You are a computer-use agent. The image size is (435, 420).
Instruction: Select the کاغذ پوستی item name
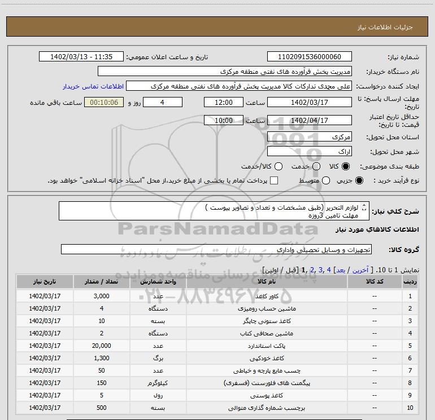click(x=267, y=395)
